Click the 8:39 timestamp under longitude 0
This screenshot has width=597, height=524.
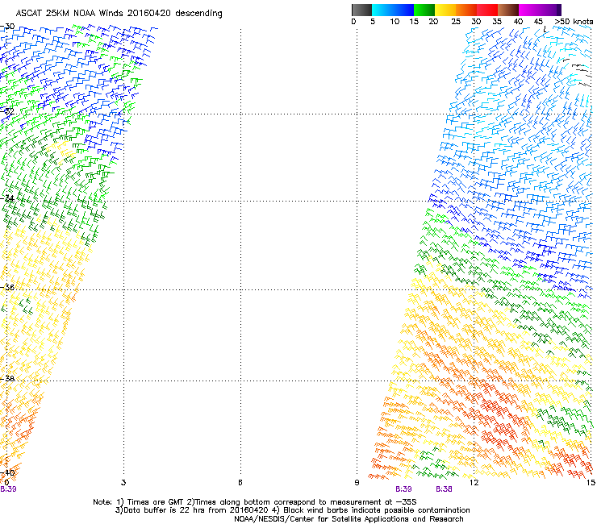click(x=8, y=489)
